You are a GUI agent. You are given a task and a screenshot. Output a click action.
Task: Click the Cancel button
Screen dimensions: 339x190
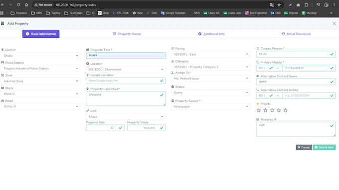pyautogui.click(x=304, y=147)
